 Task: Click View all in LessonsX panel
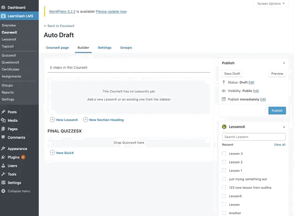pyautogui.click(x=280, y=145)
